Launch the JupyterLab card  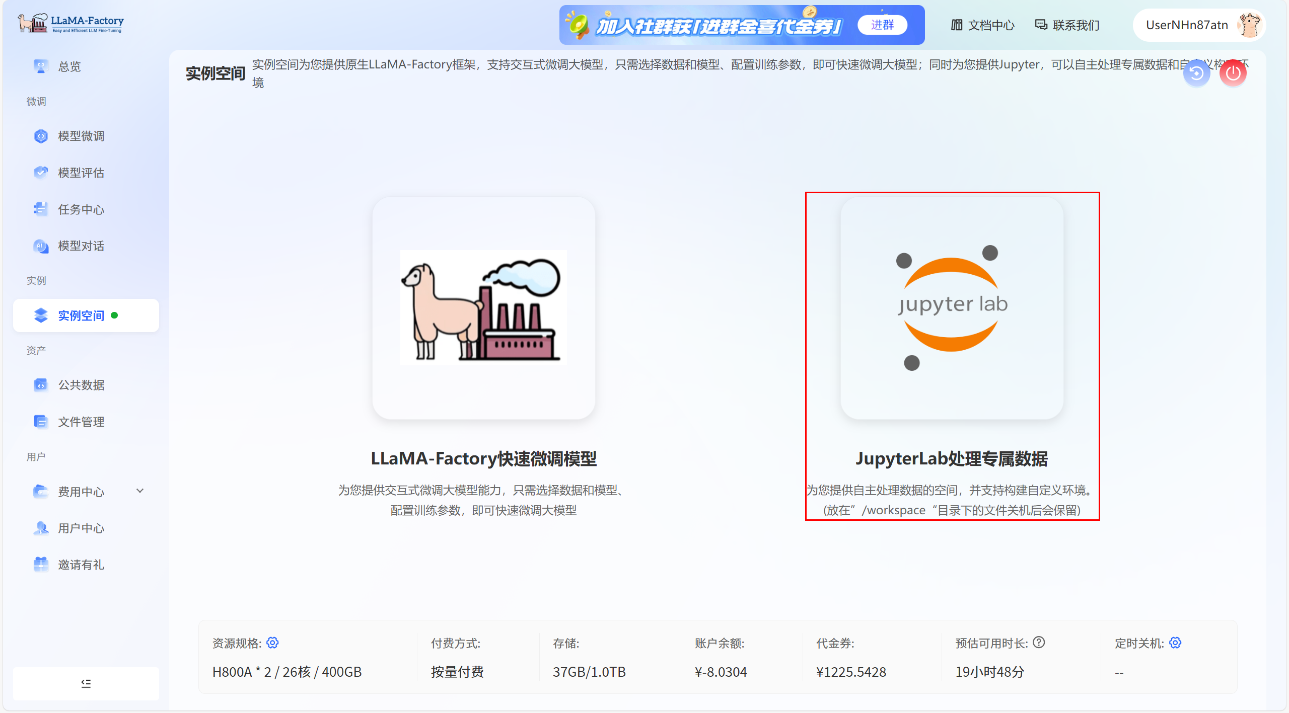click(x=952, y=308)
